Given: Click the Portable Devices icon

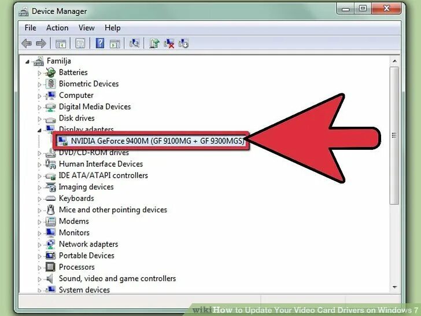Looking at the screenshot, I should point(50,256).
